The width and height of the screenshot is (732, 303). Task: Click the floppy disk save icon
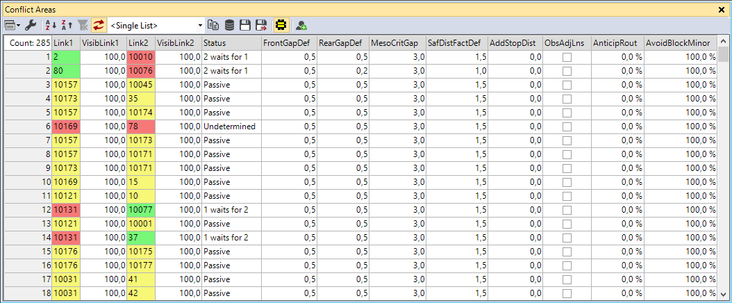click(x=245, y=25)
